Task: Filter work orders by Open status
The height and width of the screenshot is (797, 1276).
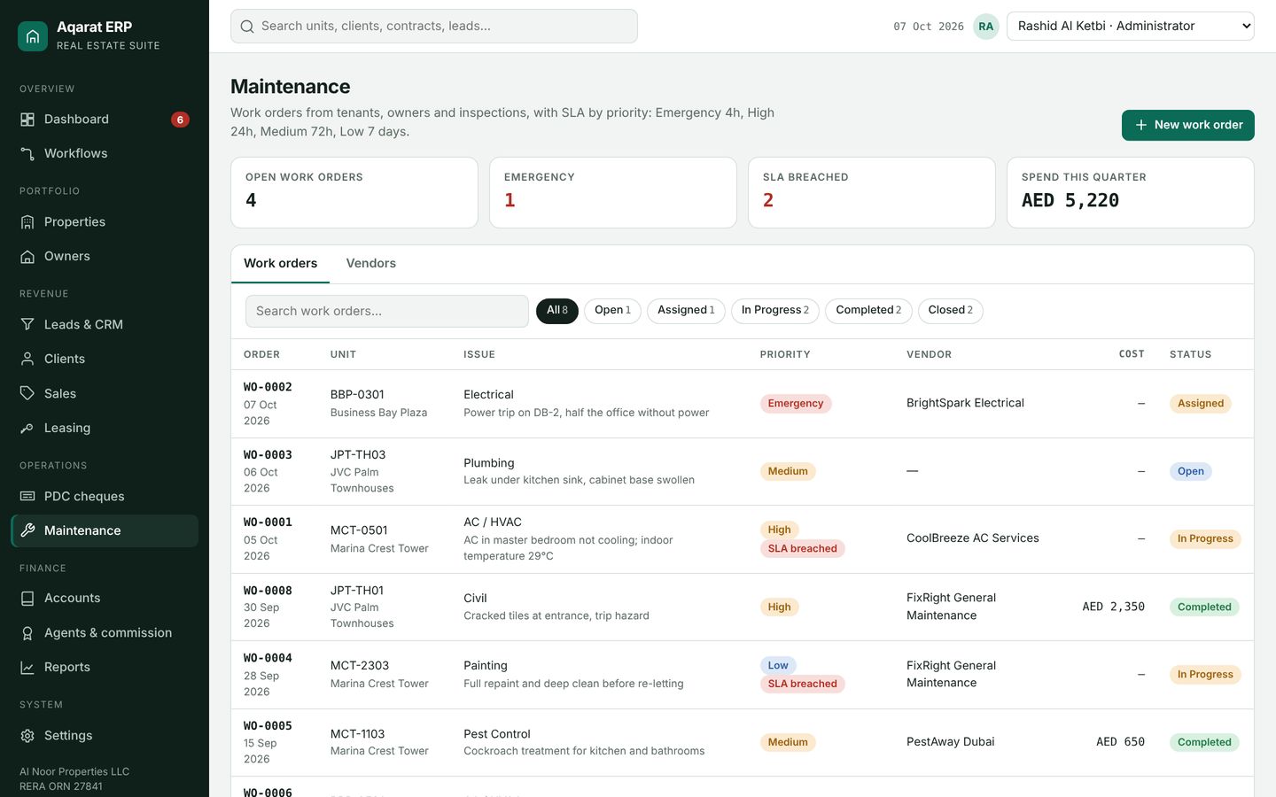Action: [x=612, y=311]
